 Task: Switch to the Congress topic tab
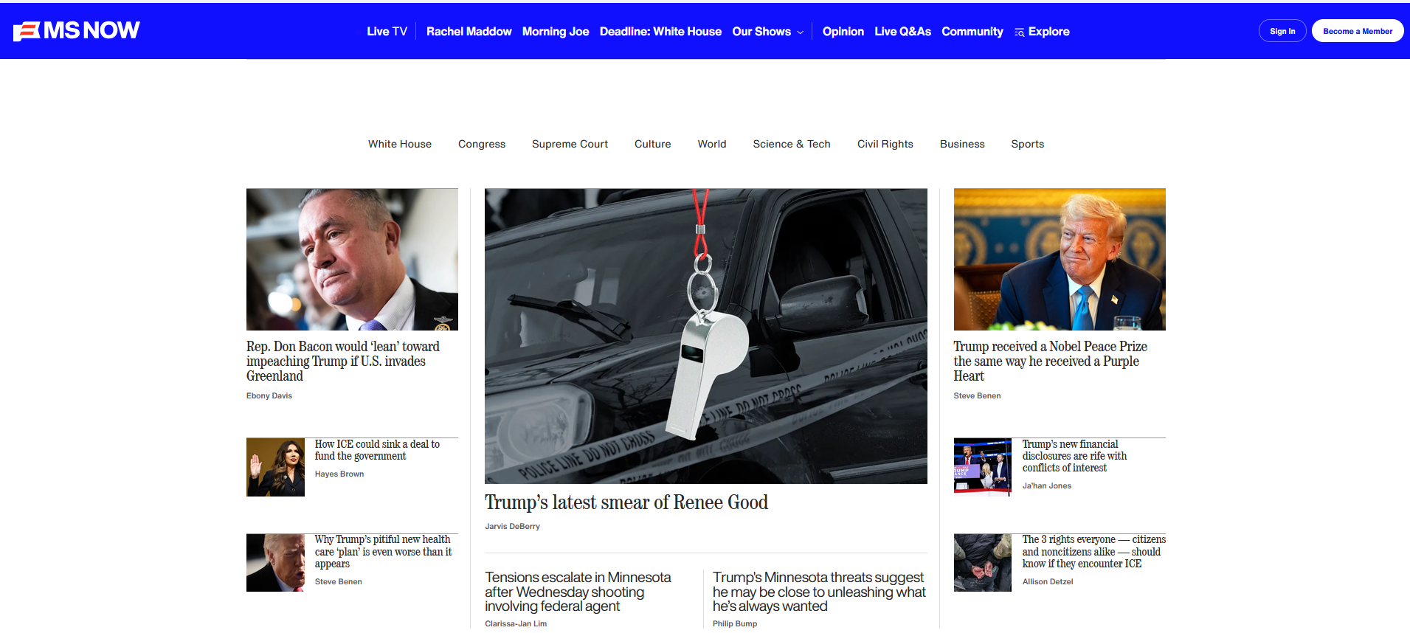(x=482, y=144)
